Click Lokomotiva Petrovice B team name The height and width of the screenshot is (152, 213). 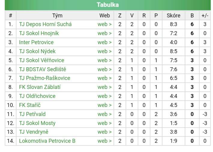[47, 141]
